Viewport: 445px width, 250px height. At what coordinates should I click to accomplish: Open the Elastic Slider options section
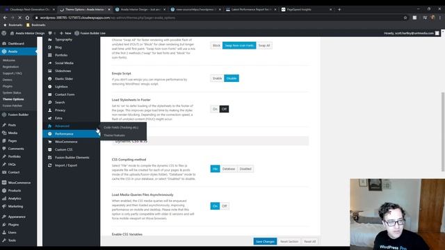64,78
